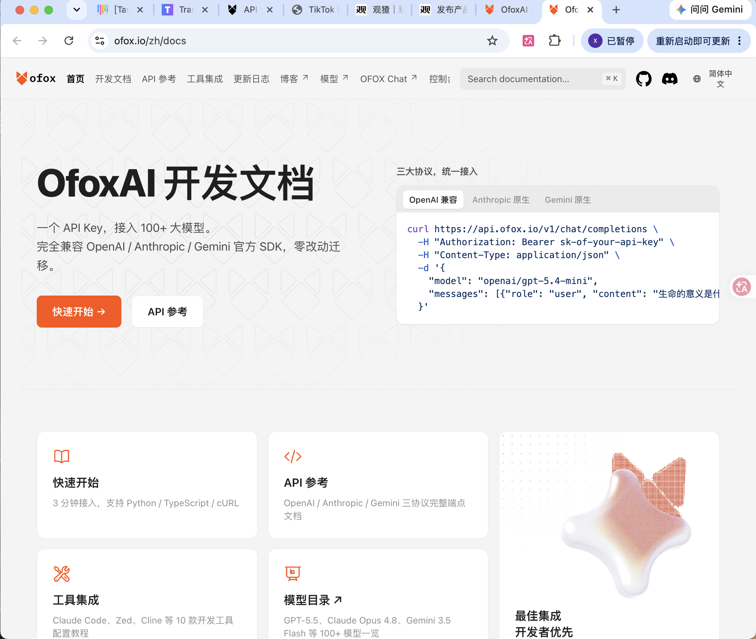
Task: Switch to Anthropic 原生 code tab
Action: (501, 200)
